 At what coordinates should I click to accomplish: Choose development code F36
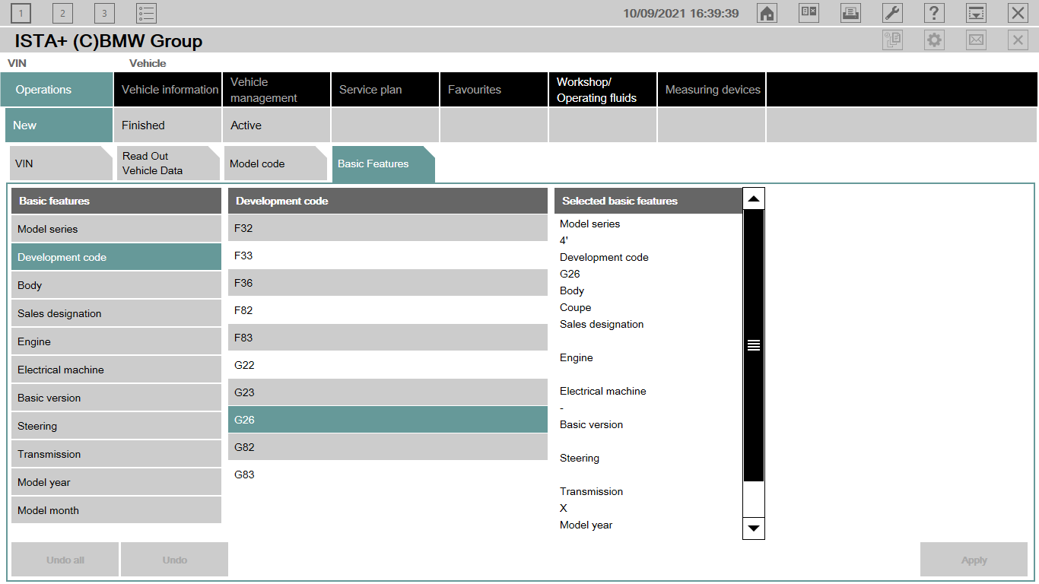point(388,283)
